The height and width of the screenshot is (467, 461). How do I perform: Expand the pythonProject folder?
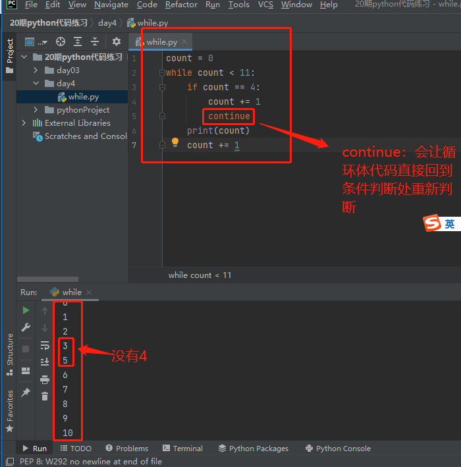(x=36, y=110)
